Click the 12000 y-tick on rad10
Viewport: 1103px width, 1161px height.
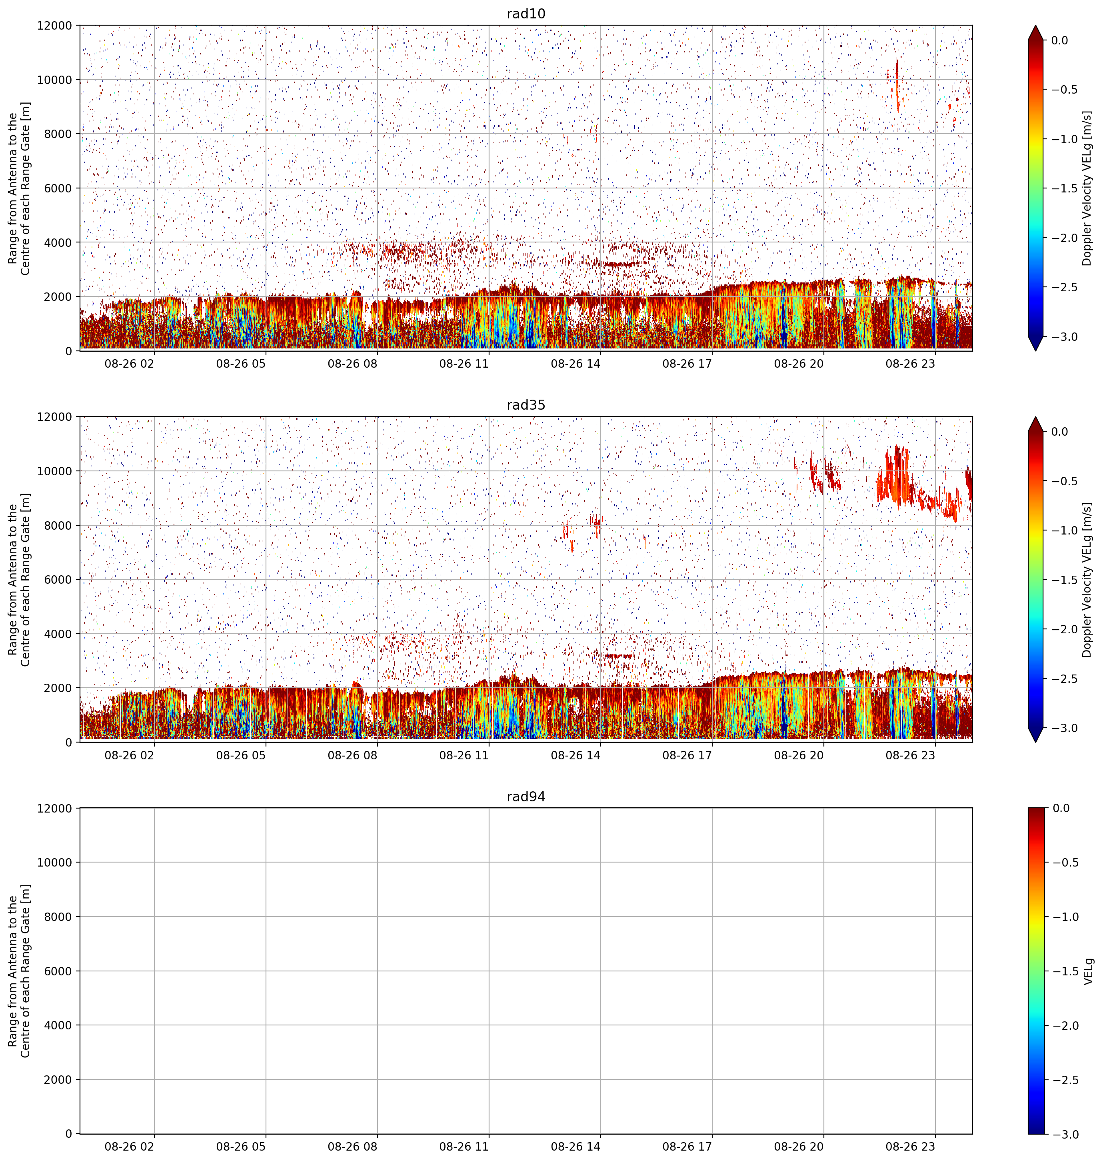click(54, 25)
